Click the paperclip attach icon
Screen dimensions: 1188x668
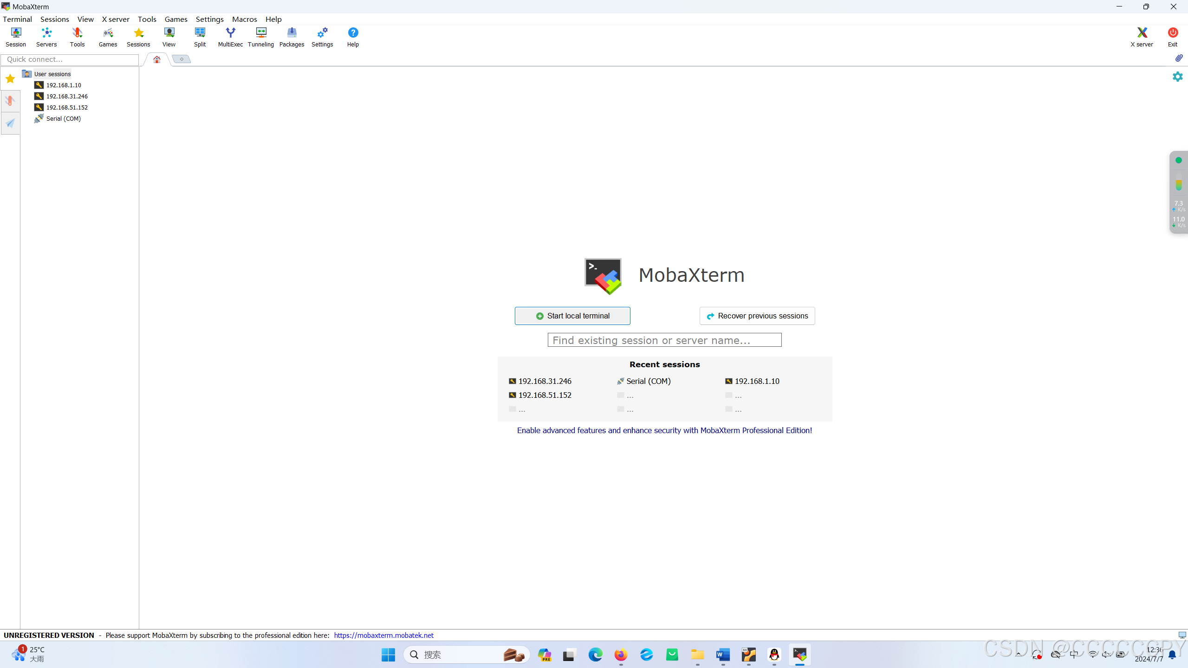pyautogui.click(x=1179, y=58)
